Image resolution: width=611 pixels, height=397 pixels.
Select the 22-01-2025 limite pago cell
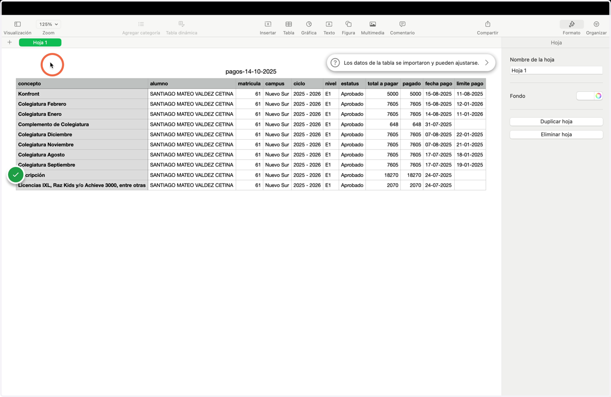(470, 135)
